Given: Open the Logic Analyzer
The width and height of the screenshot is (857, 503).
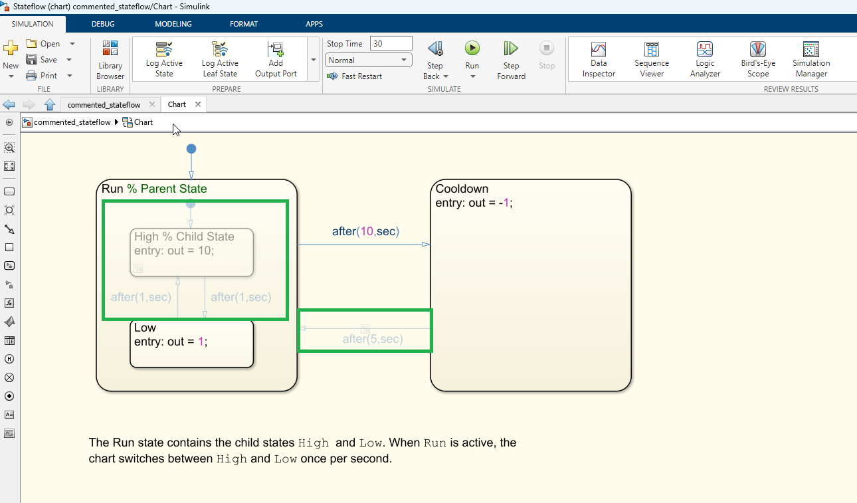Looking at the screenshot, I should click(x=705, y=60).
